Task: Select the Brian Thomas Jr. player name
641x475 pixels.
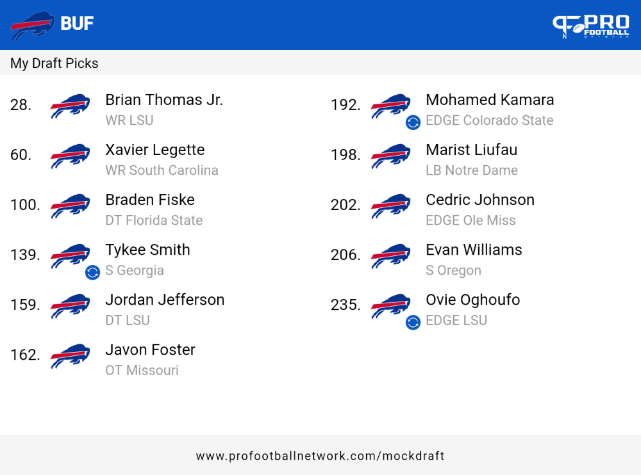Action: [164, 100]
